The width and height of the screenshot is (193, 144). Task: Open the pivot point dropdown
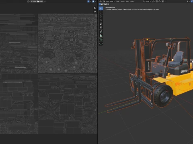pyautogui.click(x=154, y=1)
